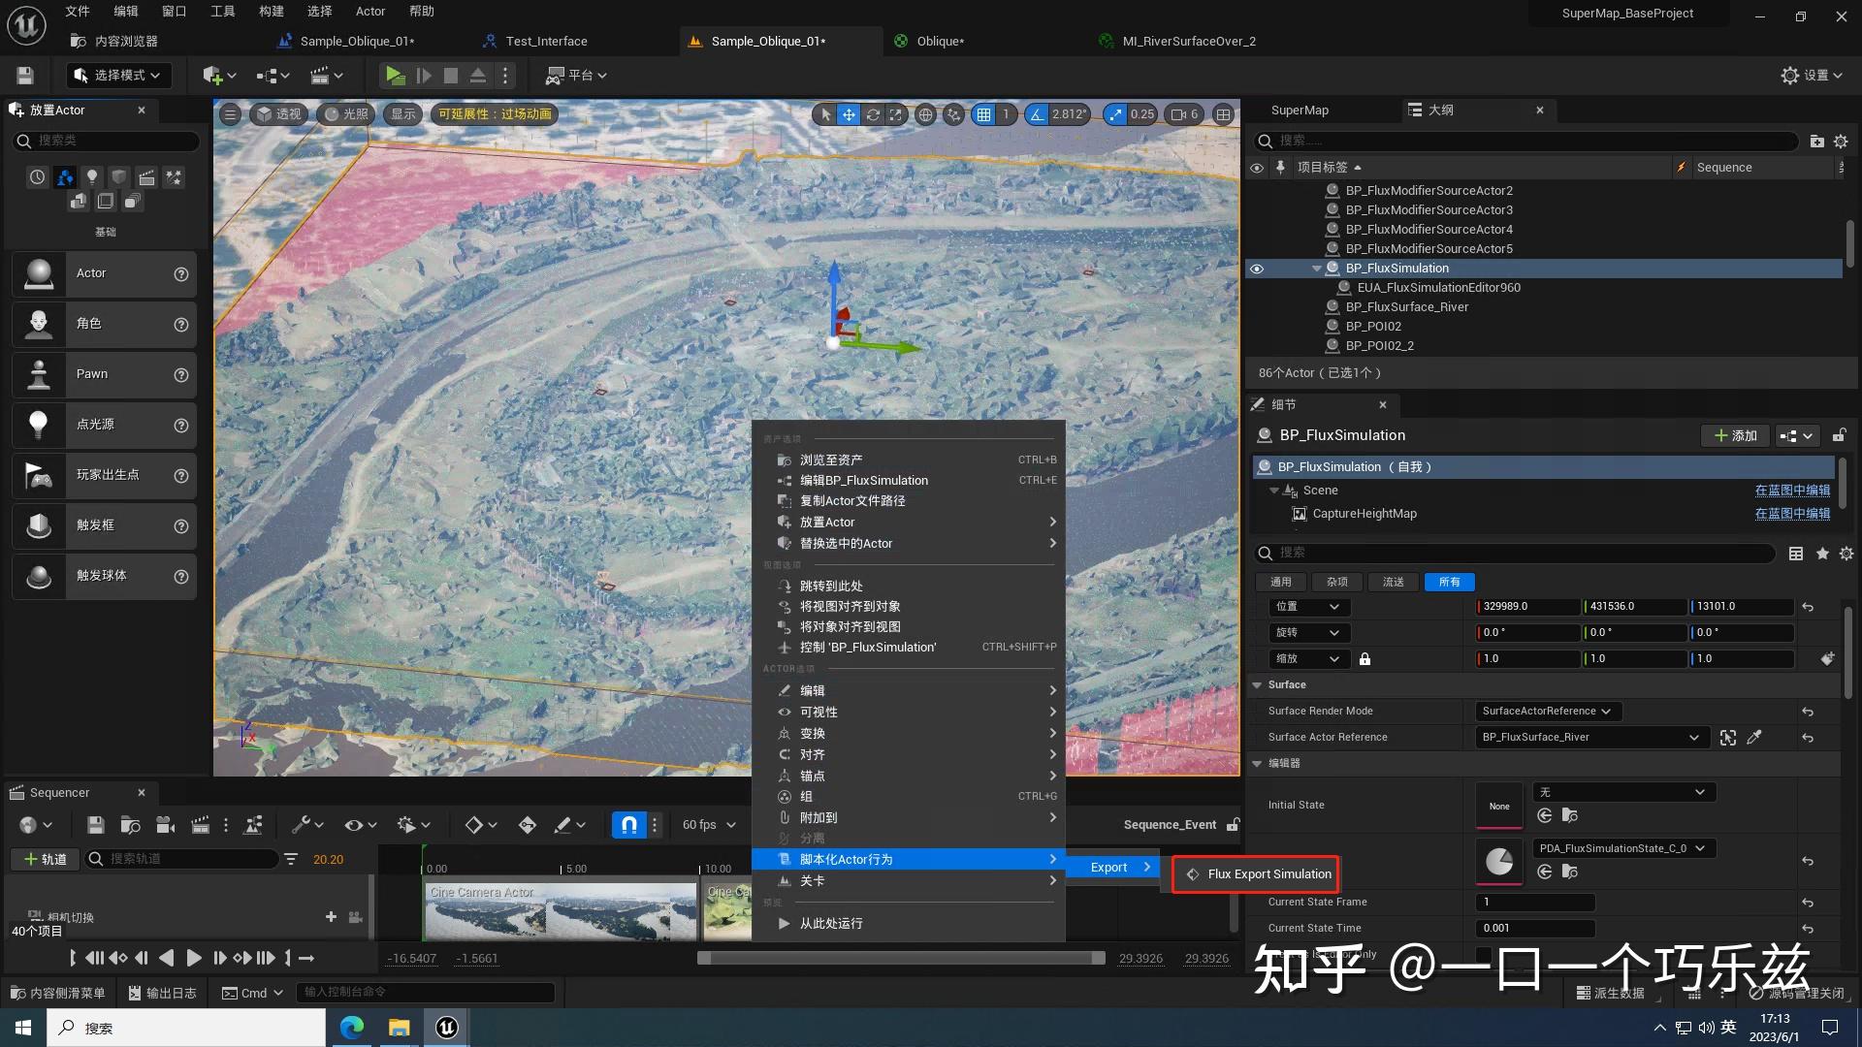Screen dimensions: 1862x1047
Task: Click the Sequencer magnet snap button
Action: (x=628, y=825)
